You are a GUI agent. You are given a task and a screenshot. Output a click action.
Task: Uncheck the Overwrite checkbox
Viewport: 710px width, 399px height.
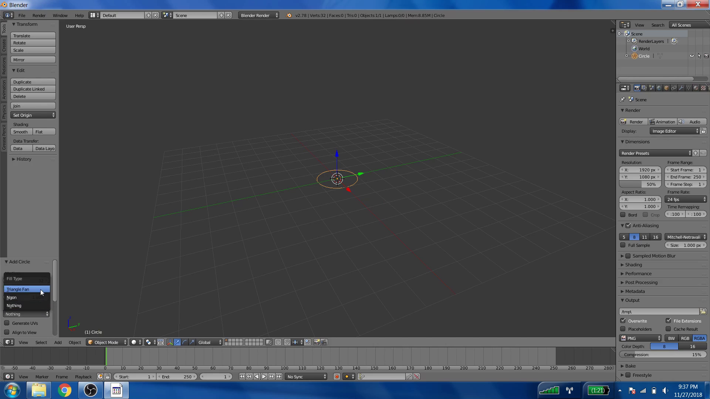pyautogui.click(x=623, y=321)
